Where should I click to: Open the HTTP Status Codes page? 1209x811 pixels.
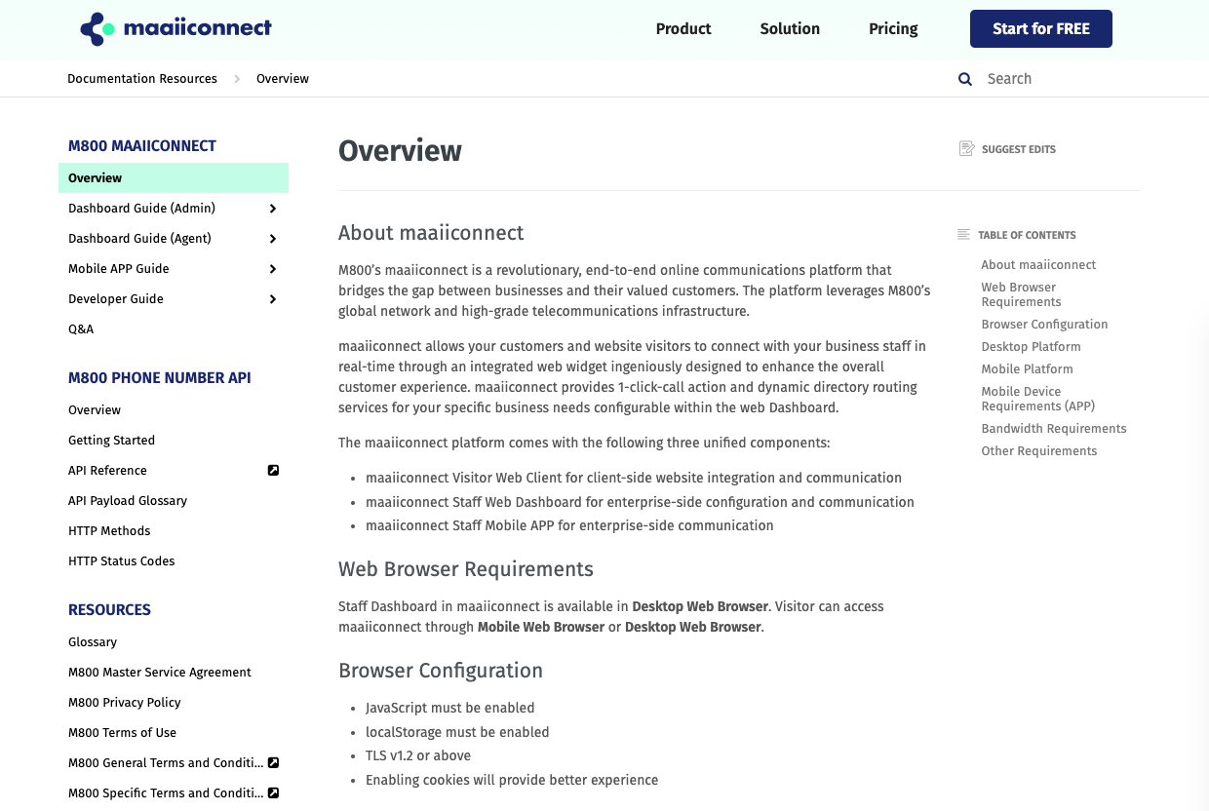click(x=122, y=561)
